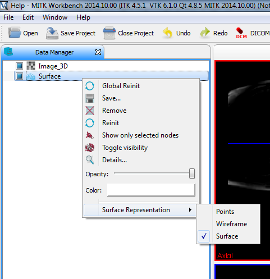270x279 pixels.
Task: Open the DICOM browser icon
Action: (241, 33)
